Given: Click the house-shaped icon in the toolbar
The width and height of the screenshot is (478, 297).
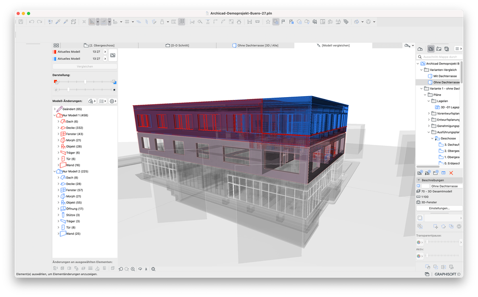Looking at the screenshot, I should 239,22.
